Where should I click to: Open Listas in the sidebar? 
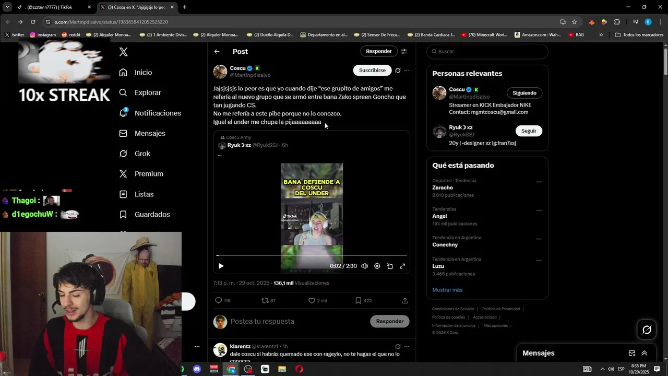click(x=136, y=194)
